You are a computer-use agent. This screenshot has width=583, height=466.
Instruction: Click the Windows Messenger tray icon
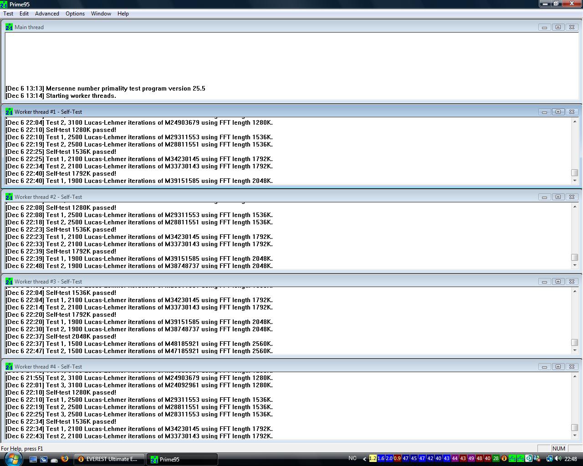pyautogui.click(x=537, y=458)
